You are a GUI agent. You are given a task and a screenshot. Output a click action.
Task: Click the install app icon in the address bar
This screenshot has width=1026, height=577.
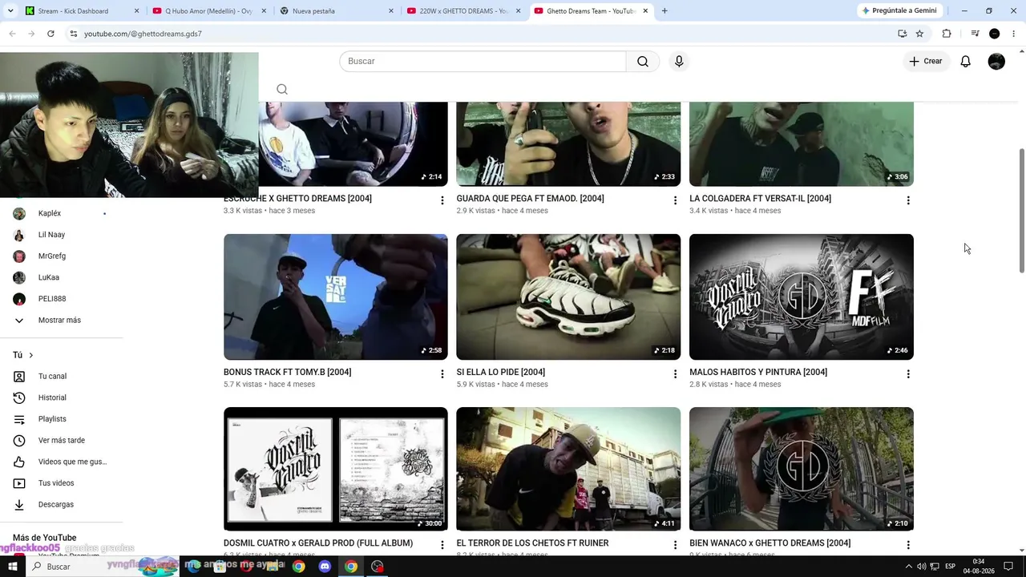click(903, 34)
